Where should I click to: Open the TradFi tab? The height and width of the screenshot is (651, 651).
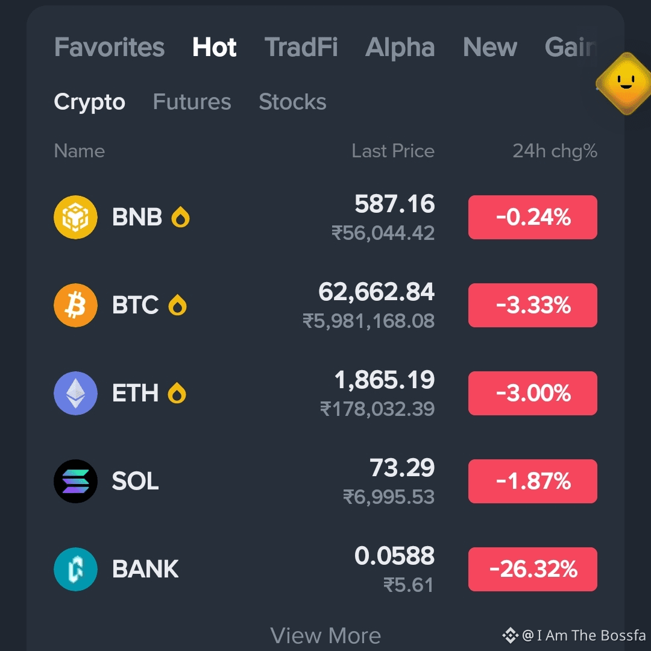click(x=301, y=47)
